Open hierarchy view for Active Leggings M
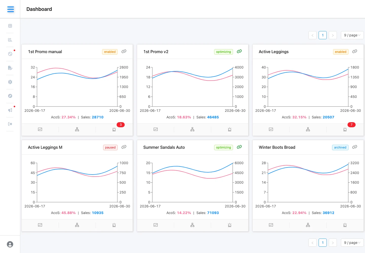 coord(77,225)
